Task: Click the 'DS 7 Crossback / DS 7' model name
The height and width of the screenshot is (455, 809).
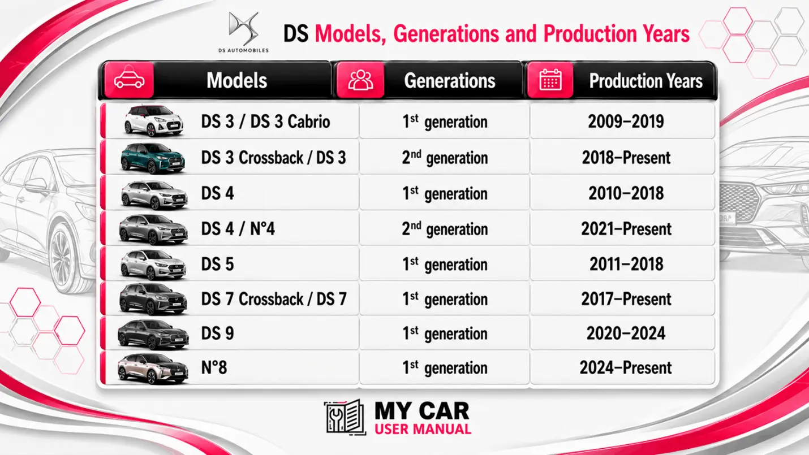Action: [274, 298]
